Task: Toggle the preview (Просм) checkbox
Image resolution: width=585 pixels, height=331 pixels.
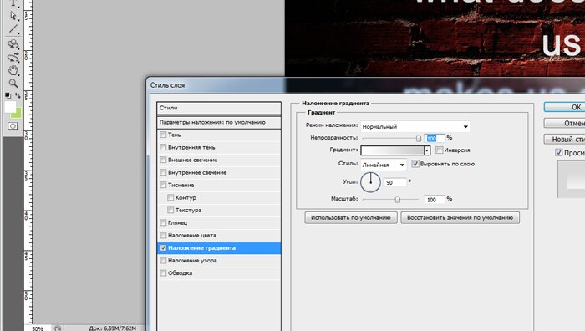Action: click(558, 152)
